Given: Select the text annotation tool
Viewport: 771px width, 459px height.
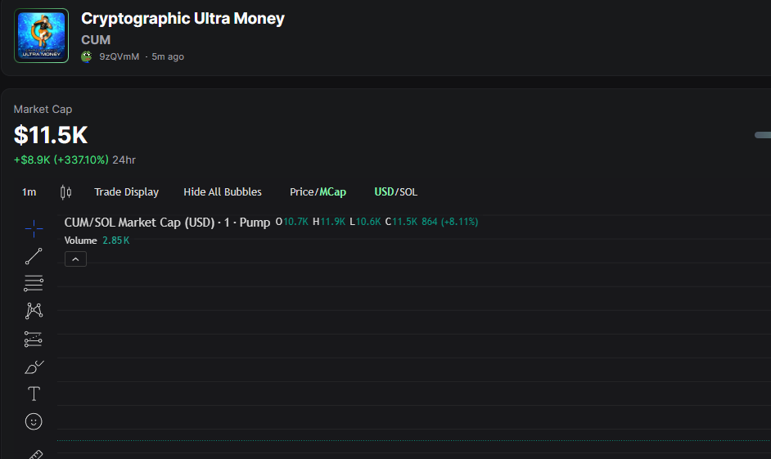Looking at the screenshot, I should pyautogui.click(x=34, y=394).
